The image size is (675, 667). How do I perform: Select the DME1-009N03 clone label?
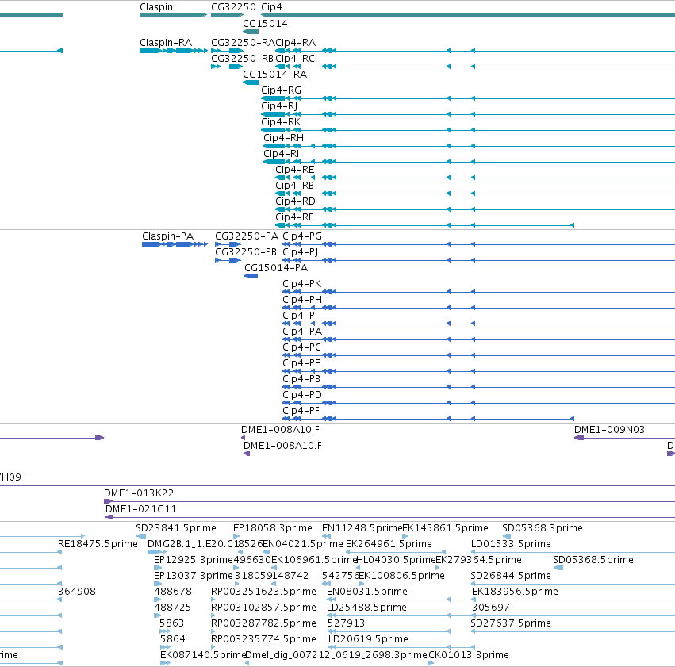pyautogui.click(x=610, y=430)
